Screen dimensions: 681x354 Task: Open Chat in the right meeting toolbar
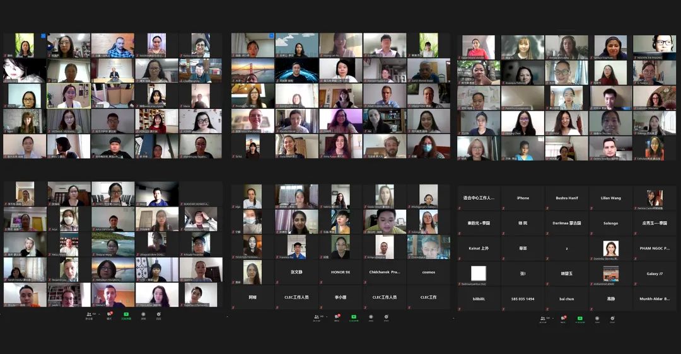(562, 318)
